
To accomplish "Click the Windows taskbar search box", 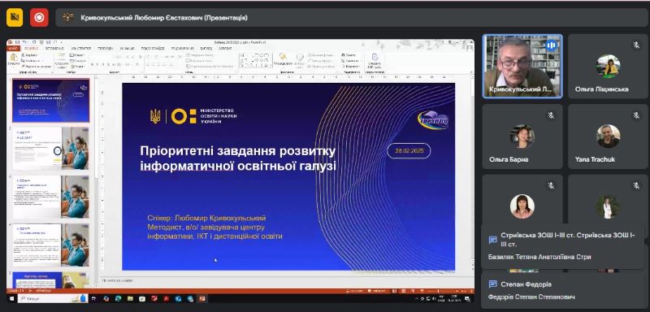I will 53,298.
